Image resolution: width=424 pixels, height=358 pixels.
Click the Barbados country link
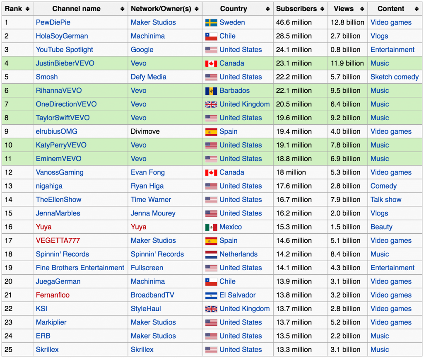pyautogui.click(x=234, y=91)
